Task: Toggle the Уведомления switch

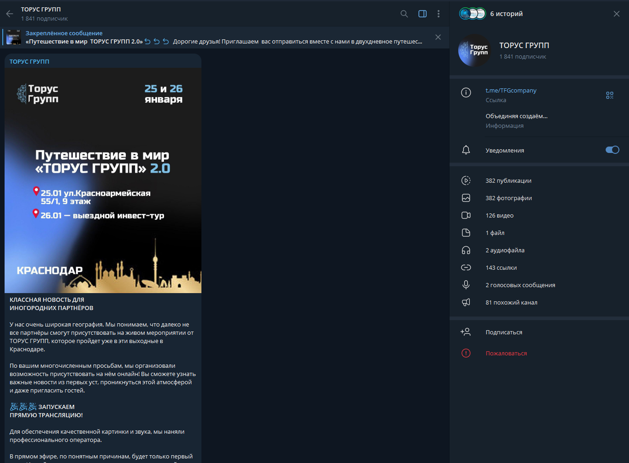Action: (612, 150)
